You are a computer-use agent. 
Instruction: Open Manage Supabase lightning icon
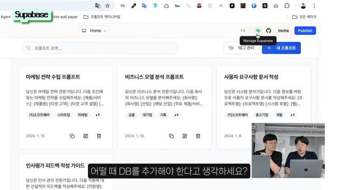(x=258, y=31)
